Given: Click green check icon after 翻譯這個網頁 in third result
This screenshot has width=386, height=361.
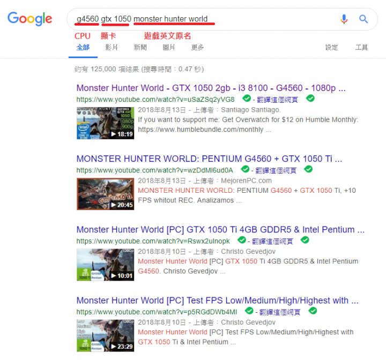Looking at the screenshot, I should tap(305, 240).
